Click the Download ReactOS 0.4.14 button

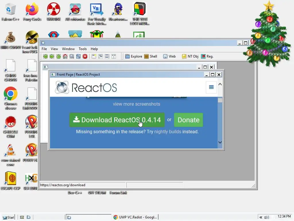[x=117, y=120]
